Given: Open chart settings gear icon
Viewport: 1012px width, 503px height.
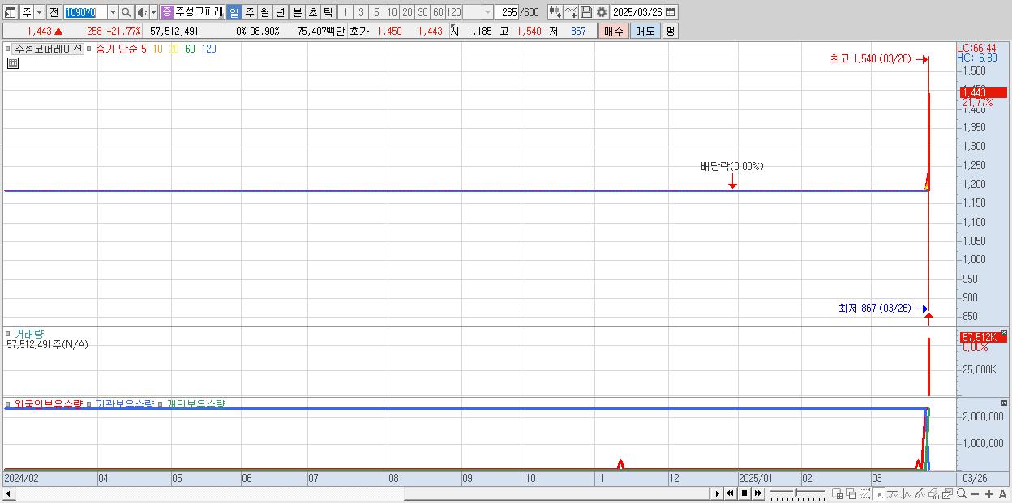Looking at the screenshot, I should 602,12.
